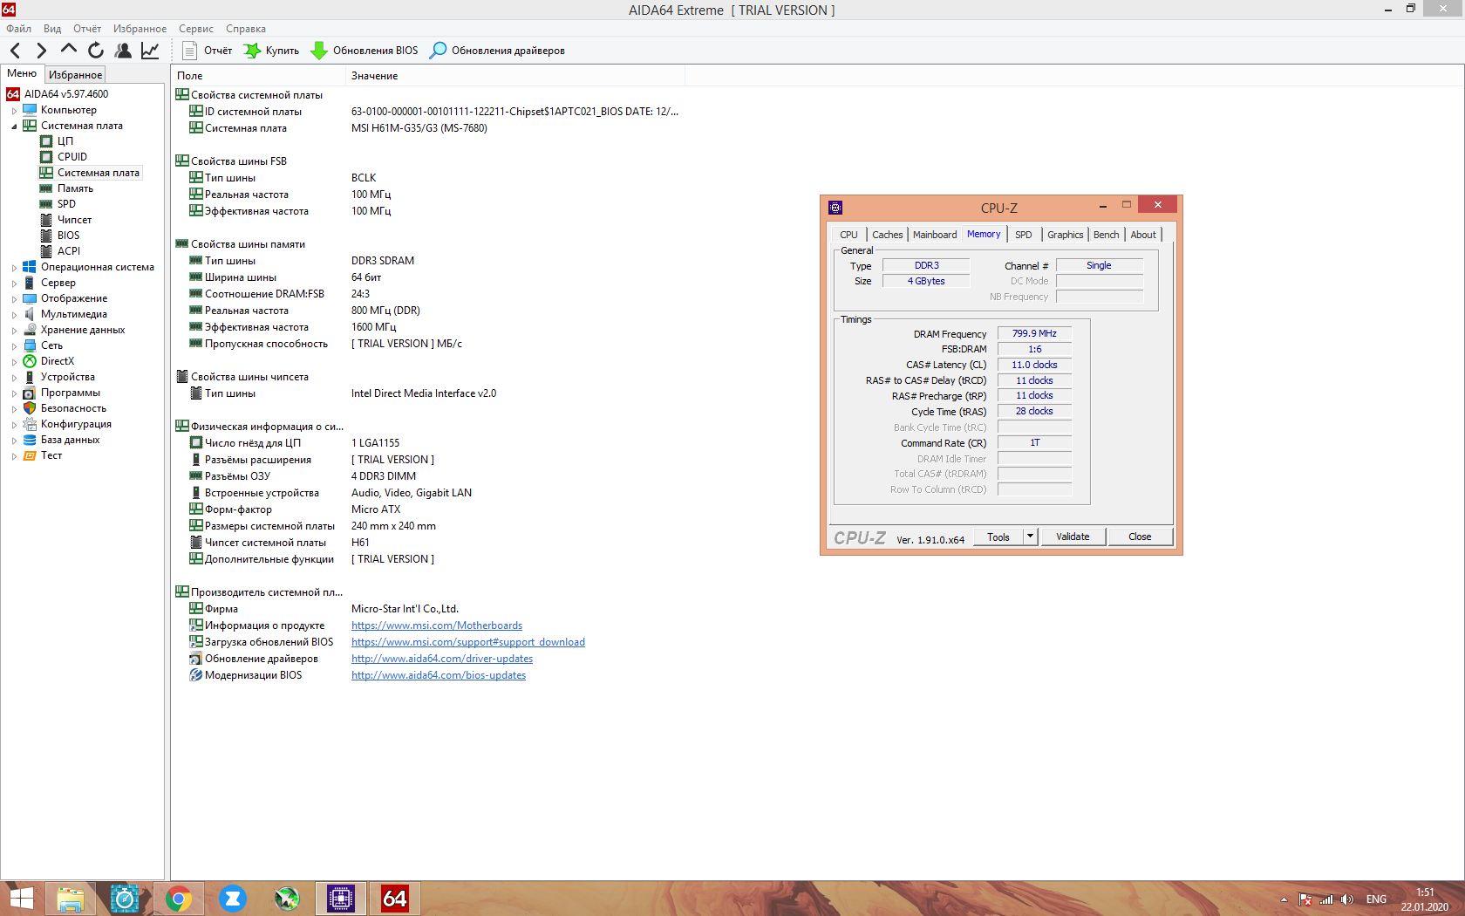The image size is (1465, 916).
Task: Expand the Устройства tree node
Action: (x=14, y=378)
